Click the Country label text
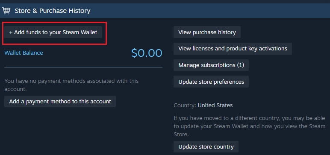 (x=185, y=105)
